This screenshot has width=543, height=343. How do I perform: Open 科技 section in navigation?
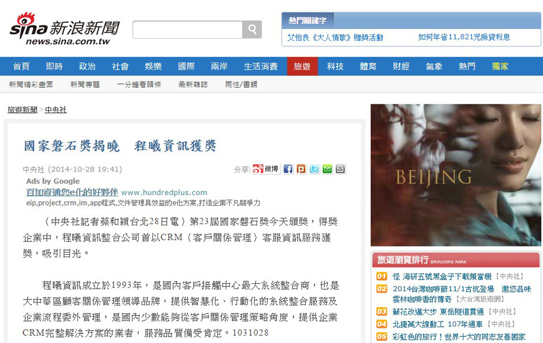click(335, 66)
